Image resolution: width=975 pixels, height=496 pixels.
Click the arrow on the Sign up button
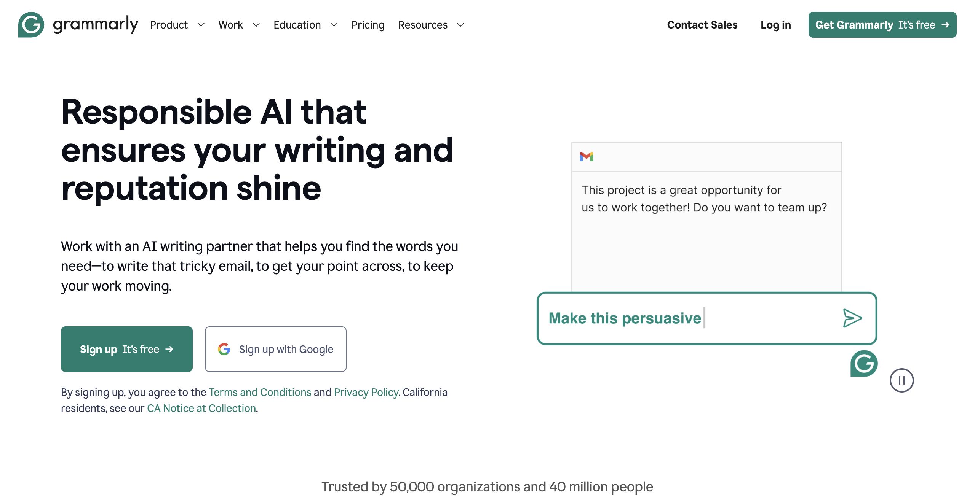(169, 349)
